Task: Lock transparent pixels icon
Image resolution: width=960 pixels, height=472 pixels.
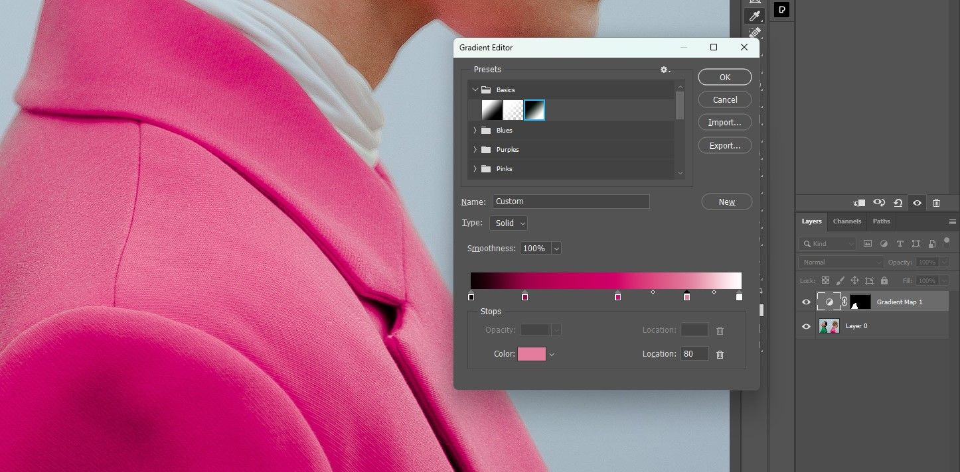Action: 825,280
